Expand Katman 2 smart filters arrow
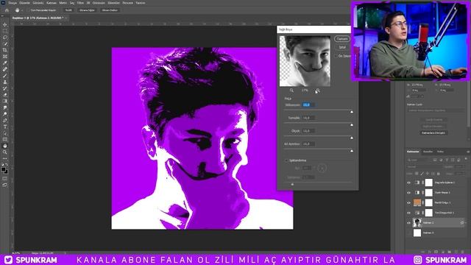The height and width of the screenshot is (265, 471). (466, 222)
